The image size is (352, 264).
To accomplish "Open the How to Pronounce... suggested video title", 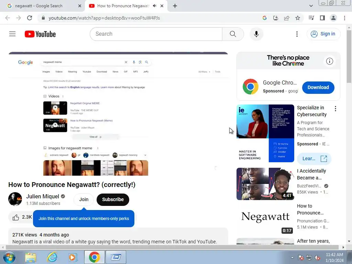I will [310, 209].
